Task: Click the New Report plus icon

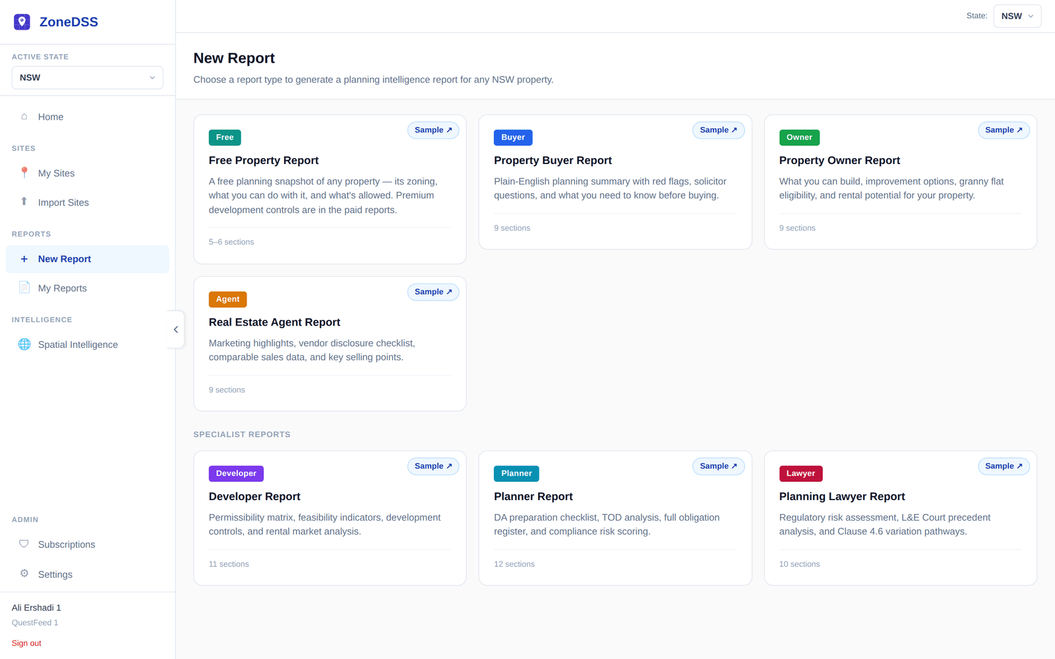Action: [24, 259]
